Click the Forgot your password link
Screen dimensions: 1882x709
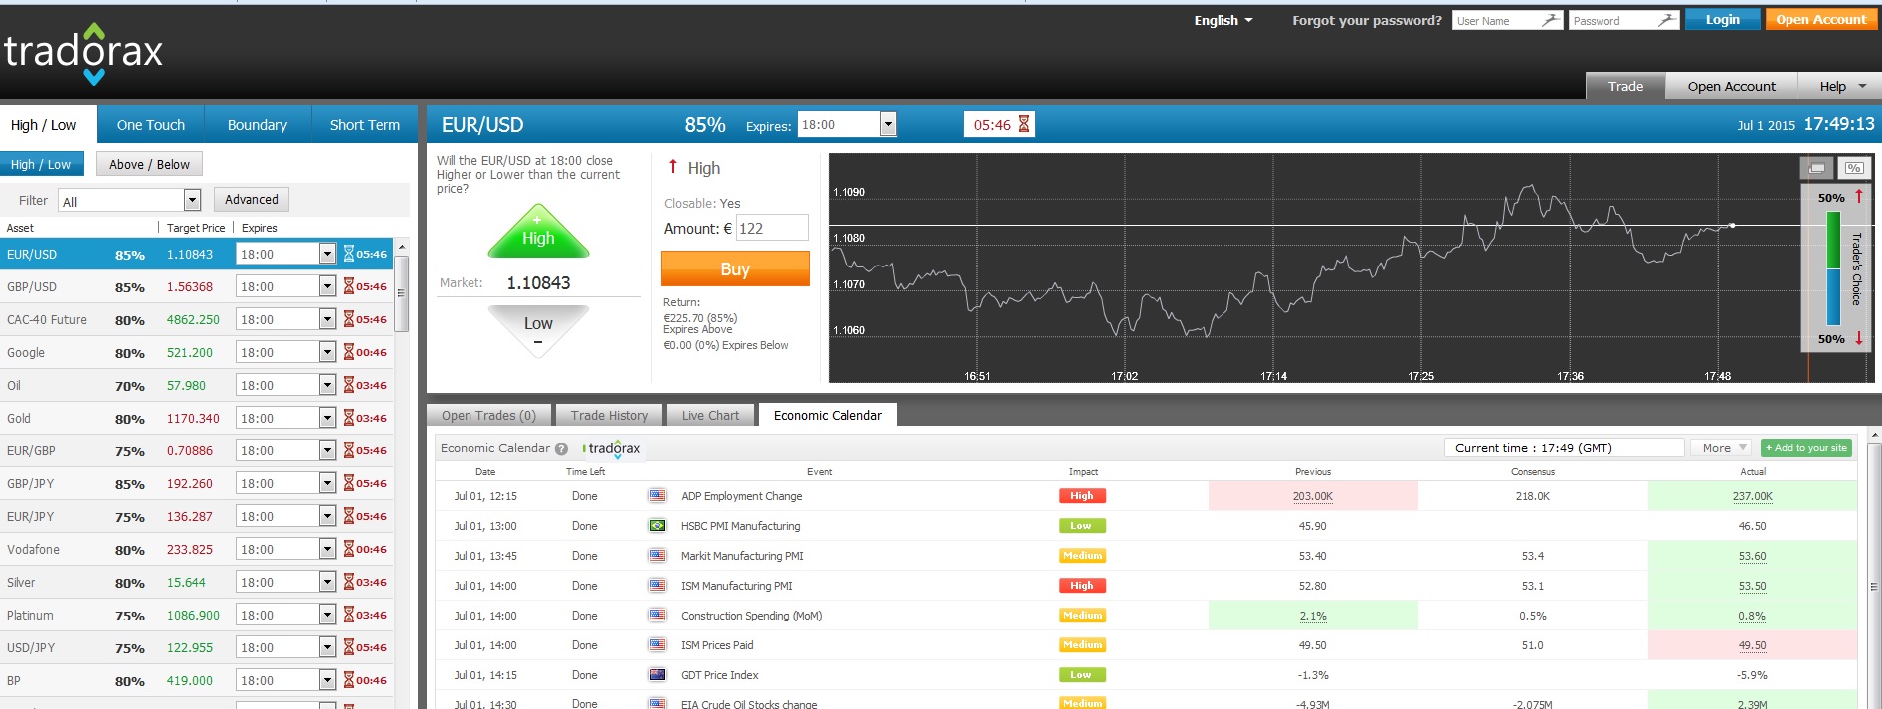point(1367,20)
